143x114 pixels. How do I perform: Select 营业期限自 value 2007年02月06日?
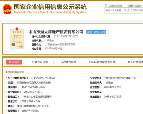[33, 92]
